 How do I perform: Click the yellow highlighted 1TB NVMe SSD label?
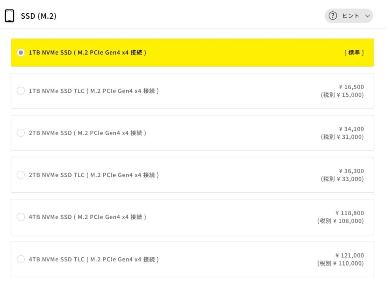pos(88,53)
